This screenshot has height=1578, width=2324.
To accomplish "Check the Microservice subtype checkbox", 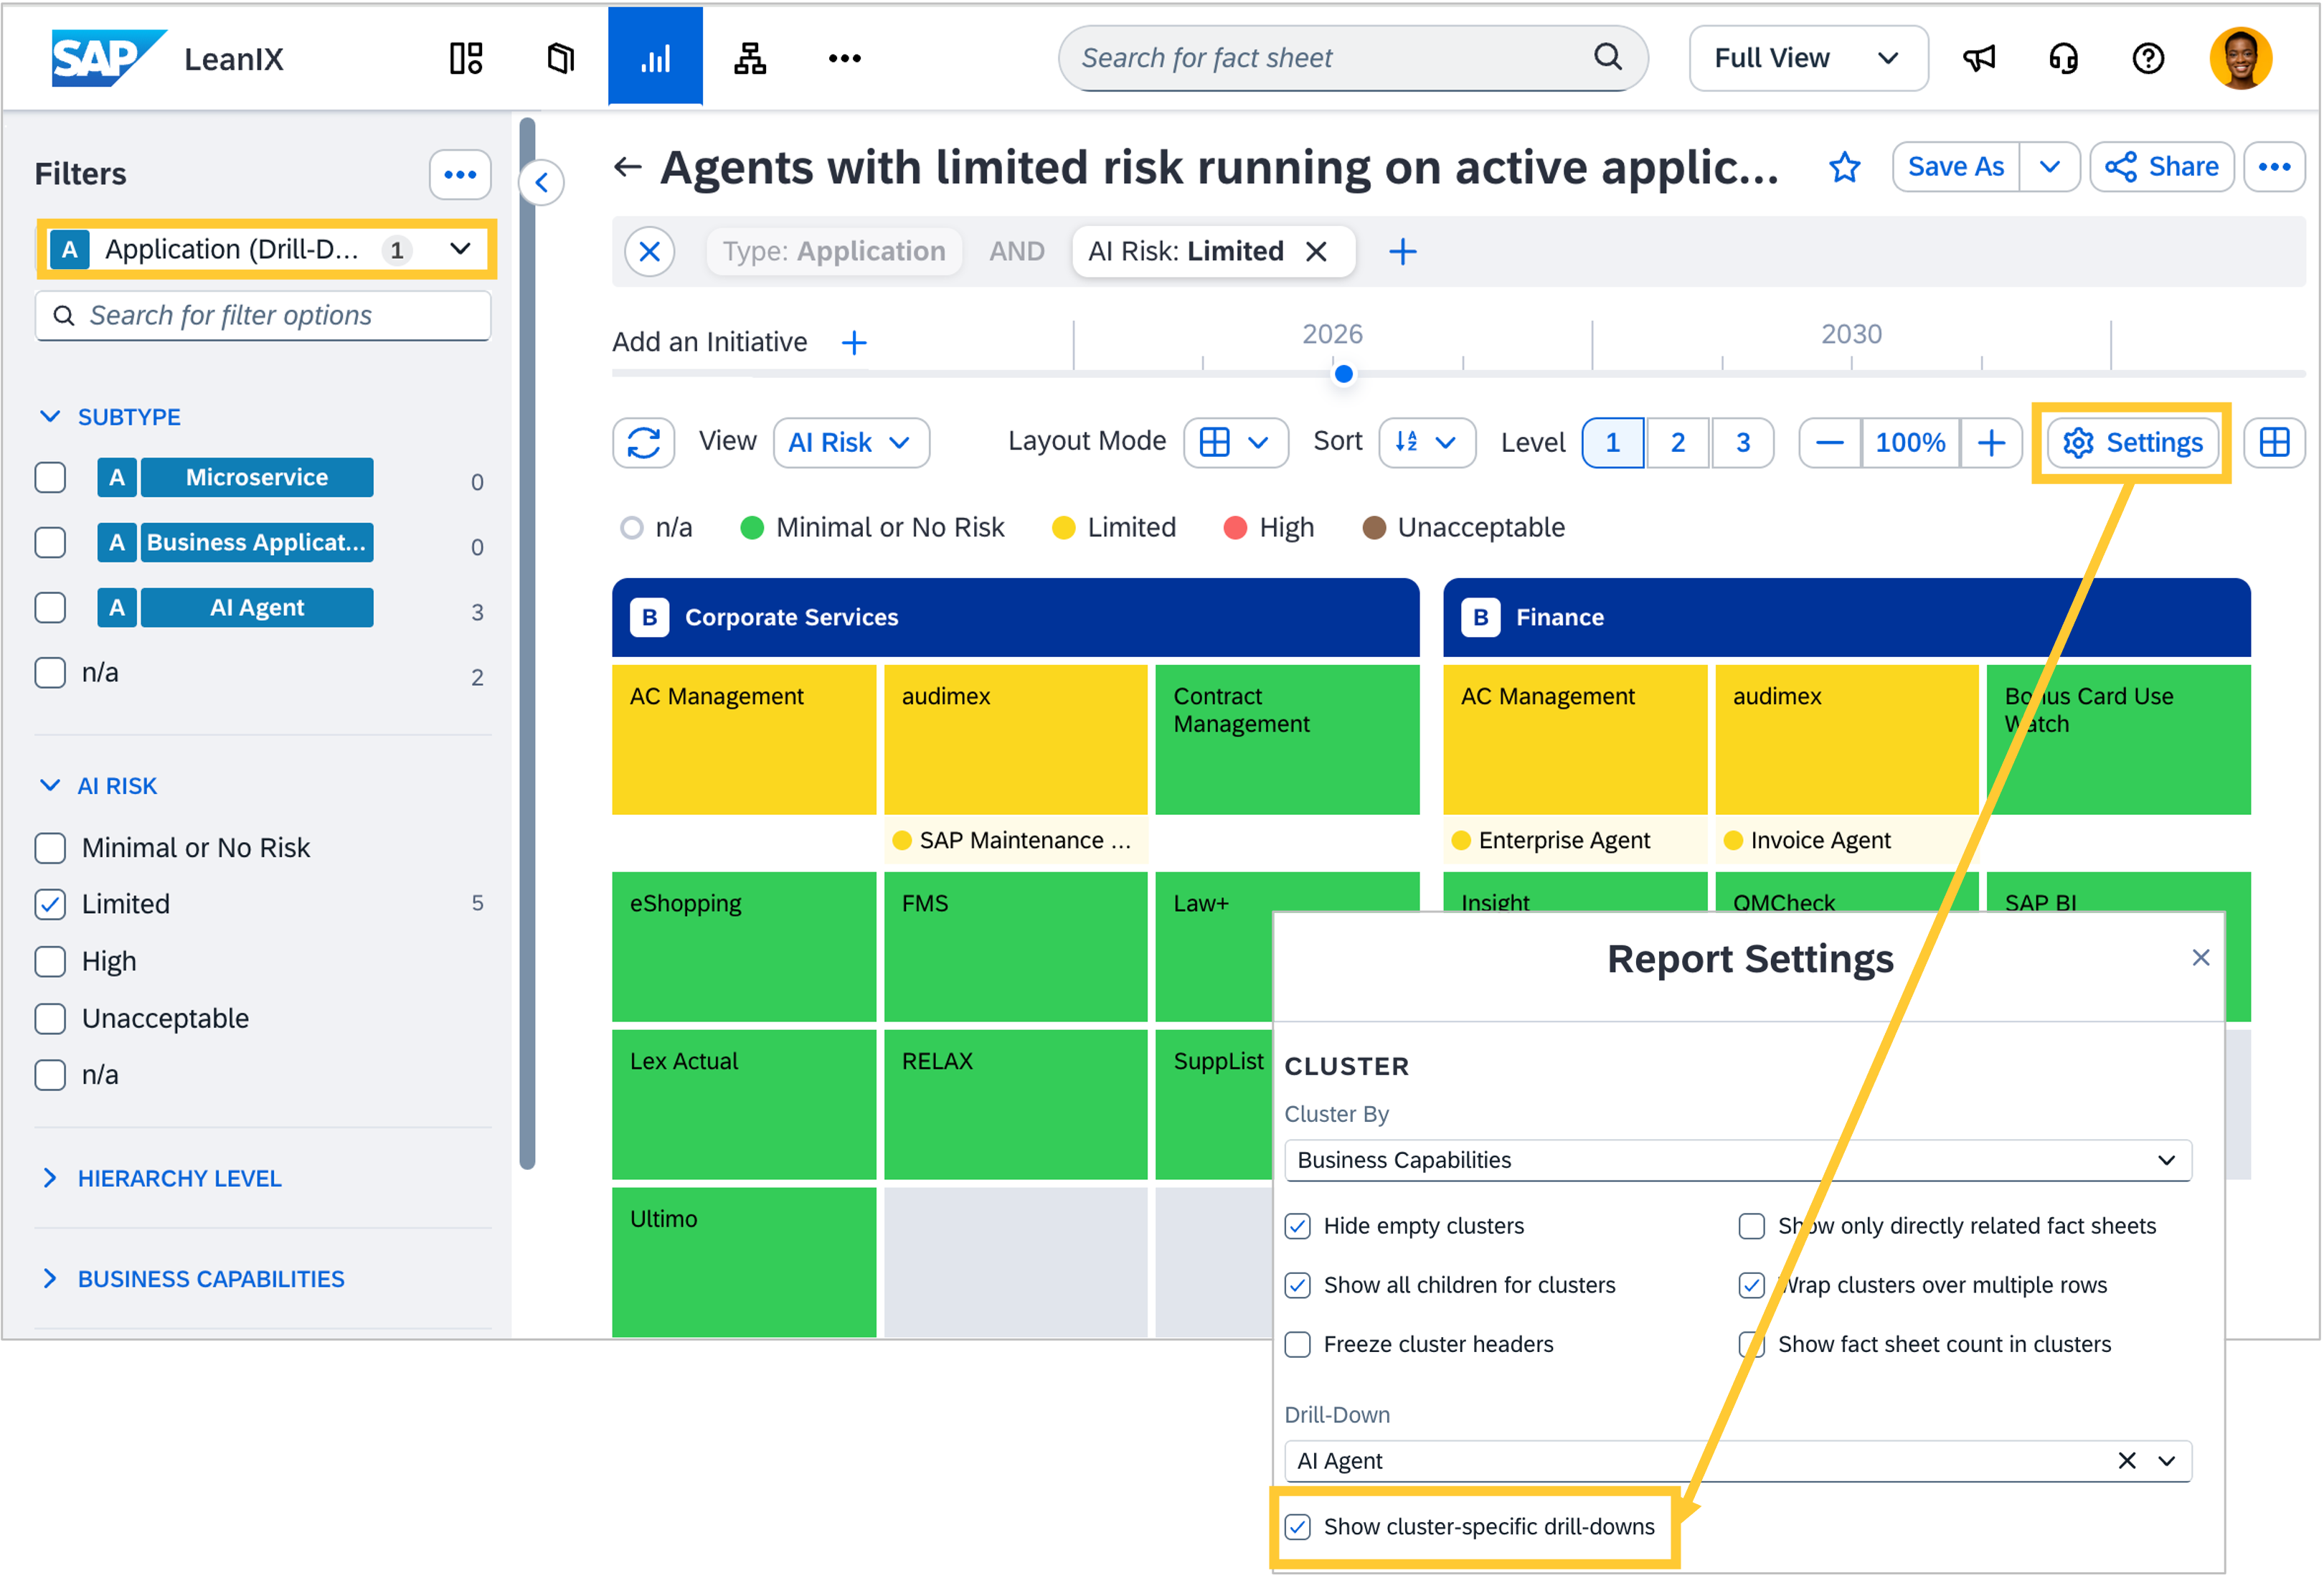I will click(50, 478).
